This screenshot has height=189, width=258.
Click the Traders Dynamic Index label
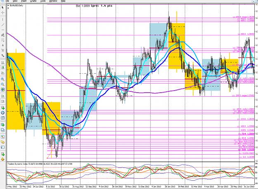click(x=18, y=164)
